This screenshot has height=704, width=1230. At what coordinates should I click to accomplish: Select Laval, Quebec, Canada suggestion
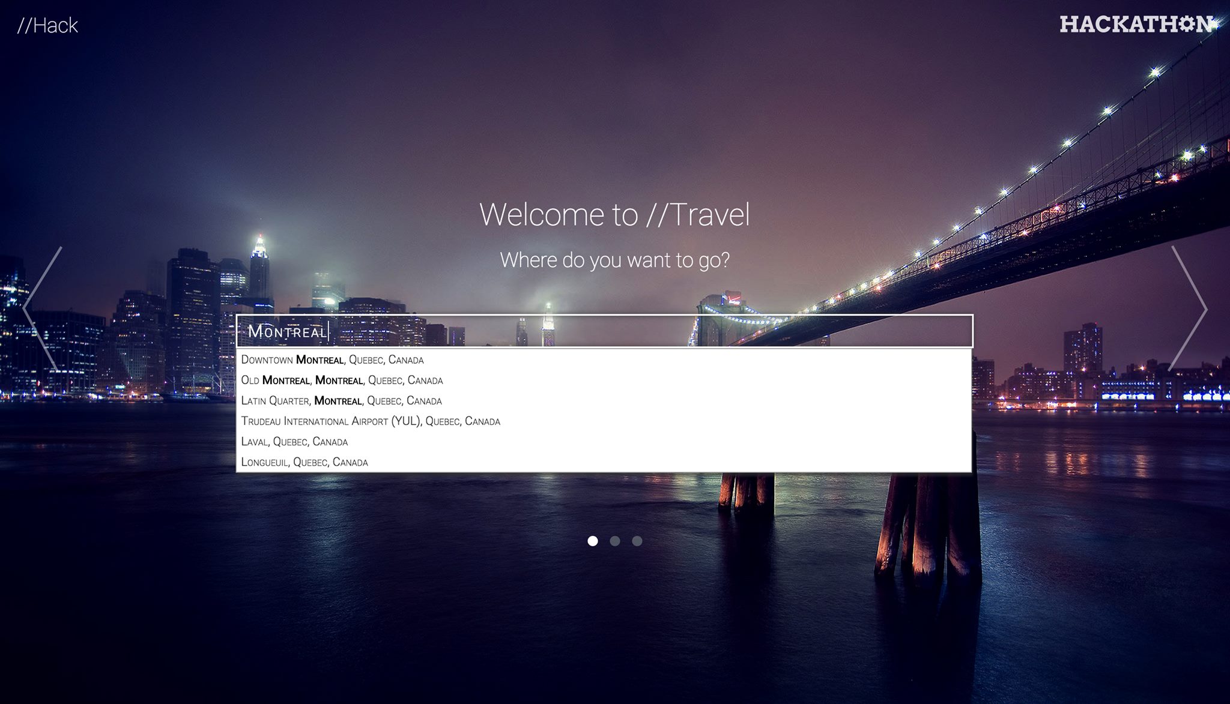[x=294, y=442]
